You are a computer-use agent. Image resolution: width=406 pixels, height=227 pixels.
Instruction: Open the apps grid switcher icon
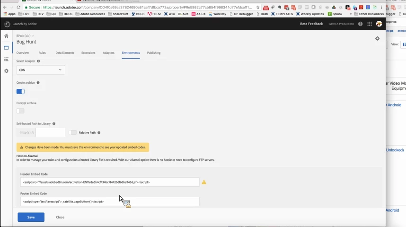pos(370,24)
